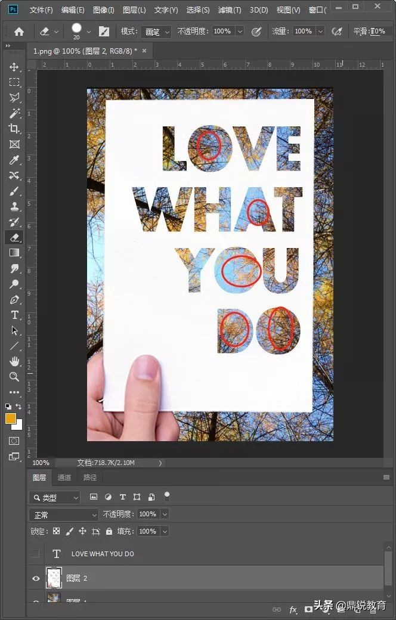This screenshot has height=620, width=396.
Task: Select the Move tool
Action: point(14,67)
